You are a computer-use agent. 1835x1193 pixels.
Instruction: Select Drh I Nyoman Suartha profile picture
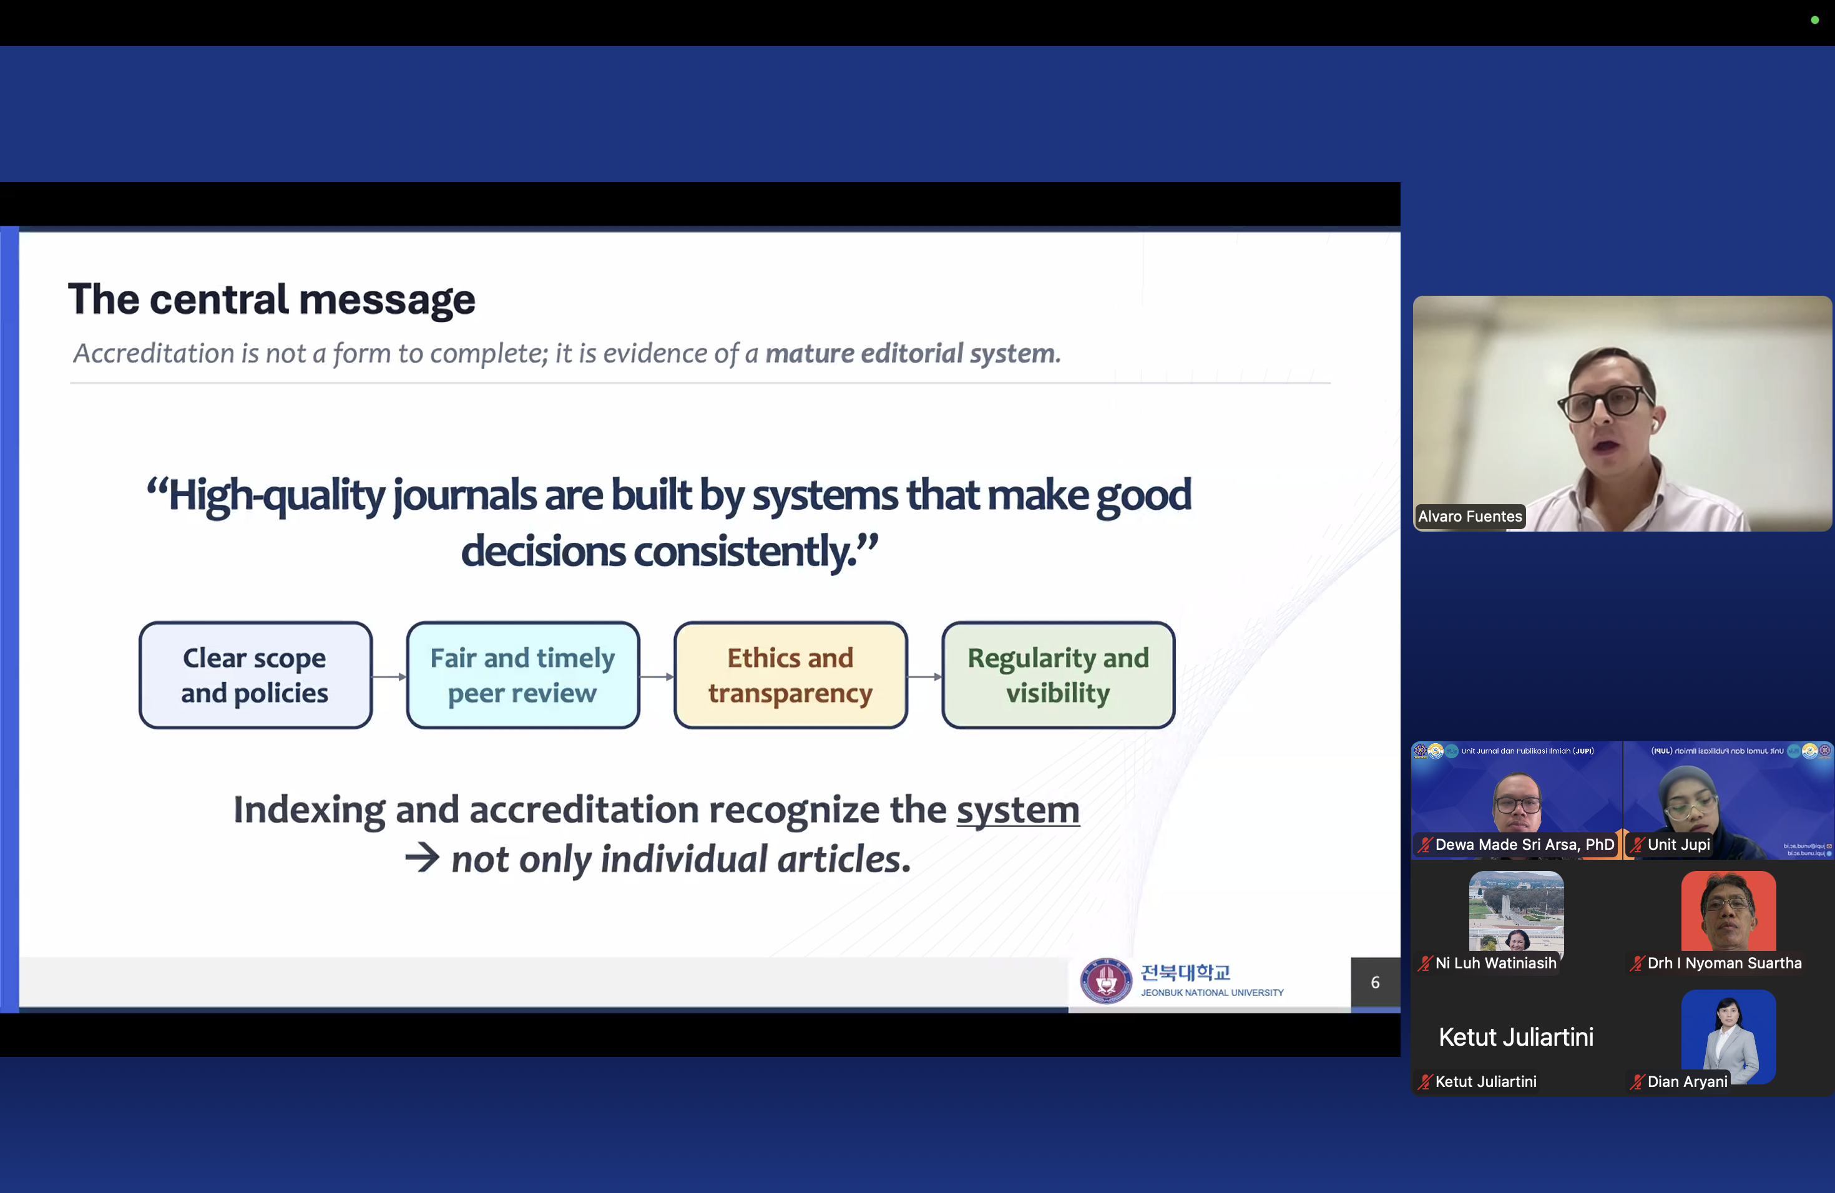[1728, 911]
